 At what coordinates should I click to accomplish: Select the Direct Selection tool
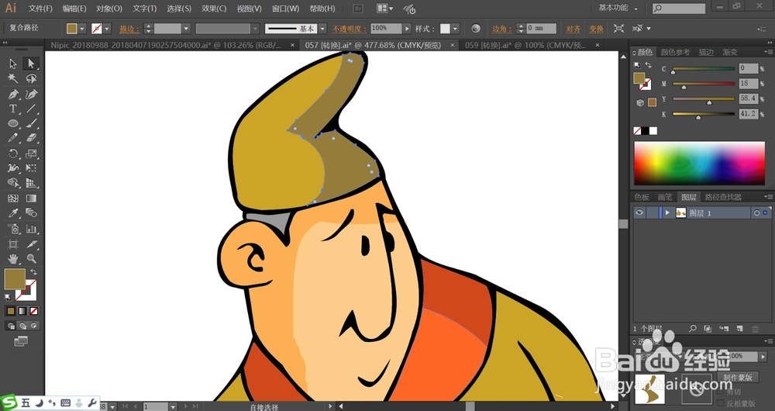31,64
